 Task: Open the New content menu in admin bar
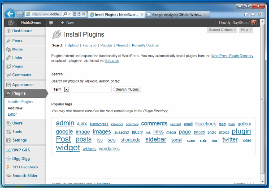pos(67,23)
